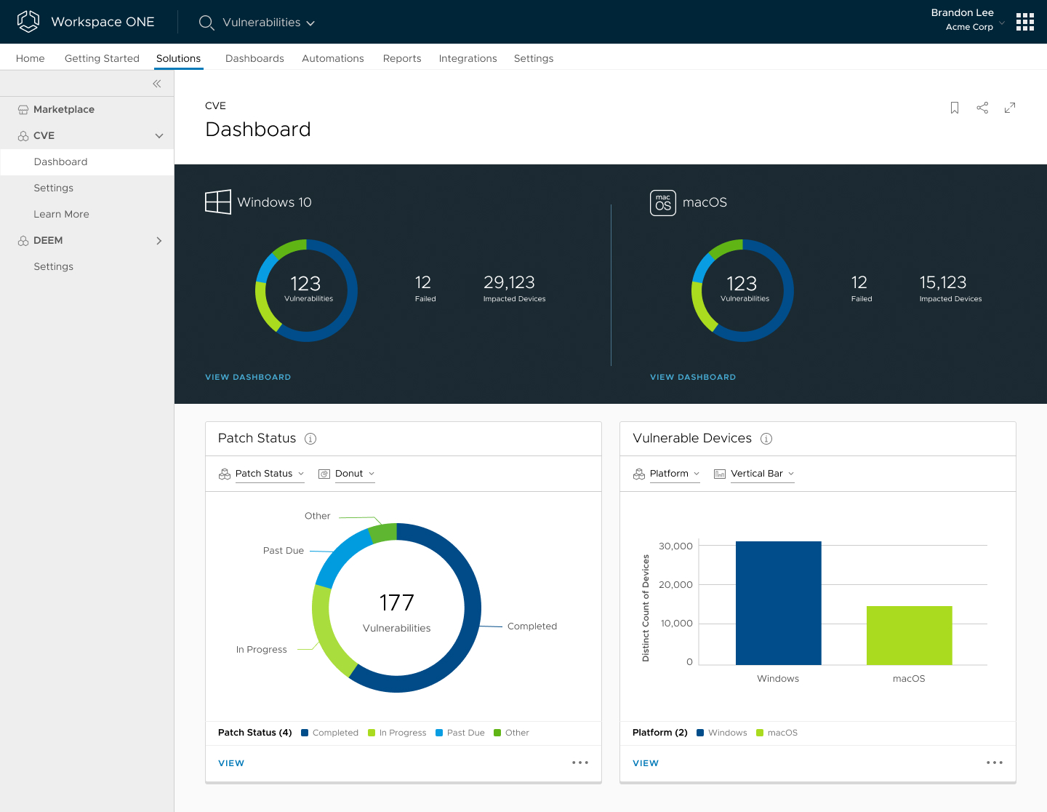This screenshot has height=812, width=1047.
Task: Click the Completed legend swatch
Action: 305,733
